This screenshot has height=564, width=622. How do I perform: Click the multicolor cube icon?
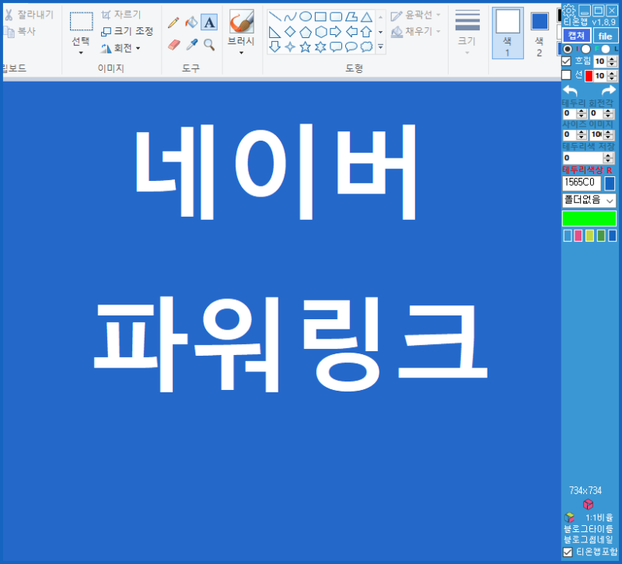(x=570, y=517)
